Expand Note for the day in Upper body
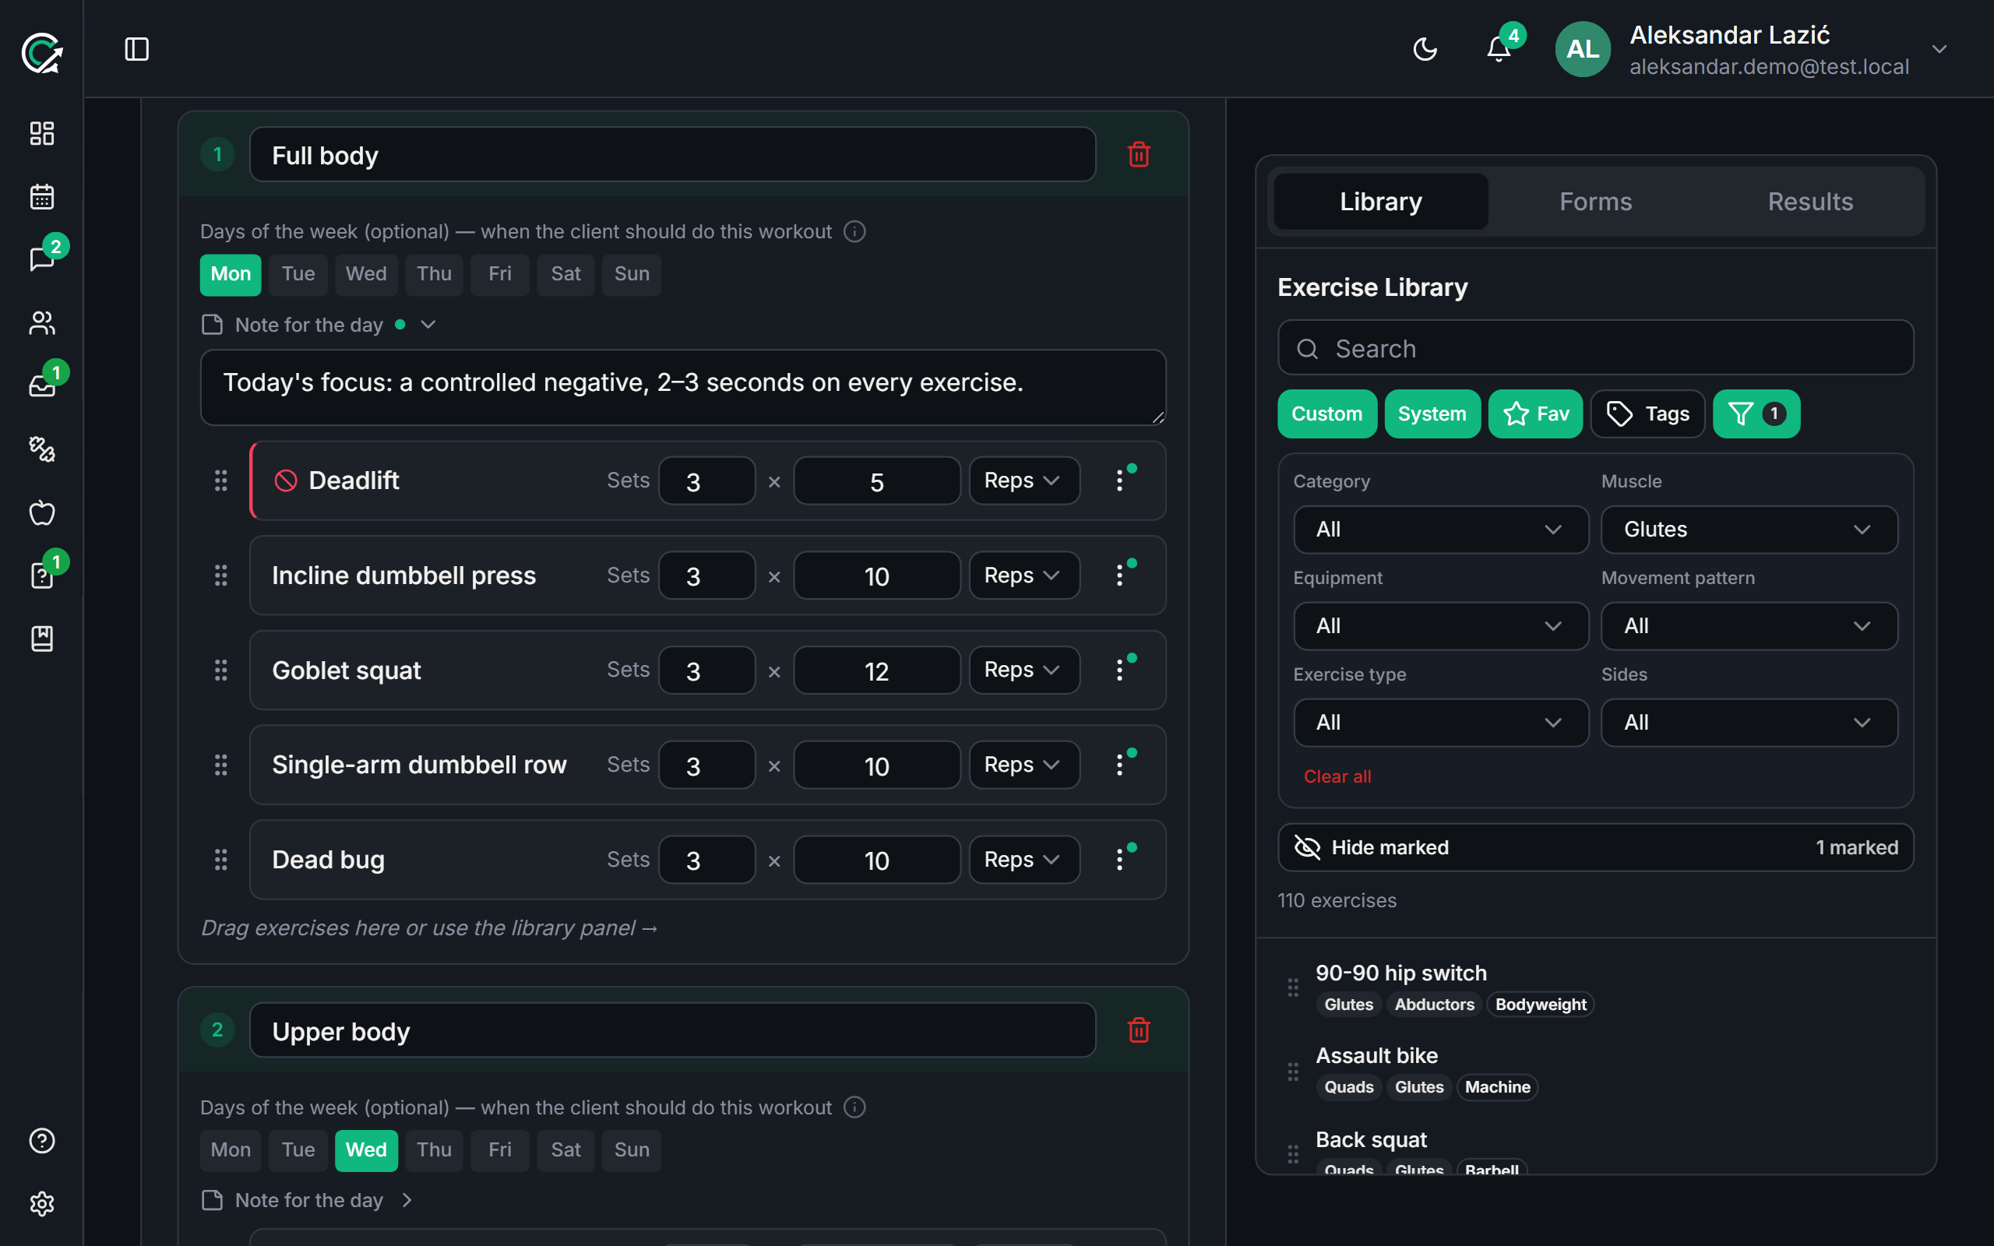1994x1246 pixels. pyautogui.click(x=308, y=1201)
